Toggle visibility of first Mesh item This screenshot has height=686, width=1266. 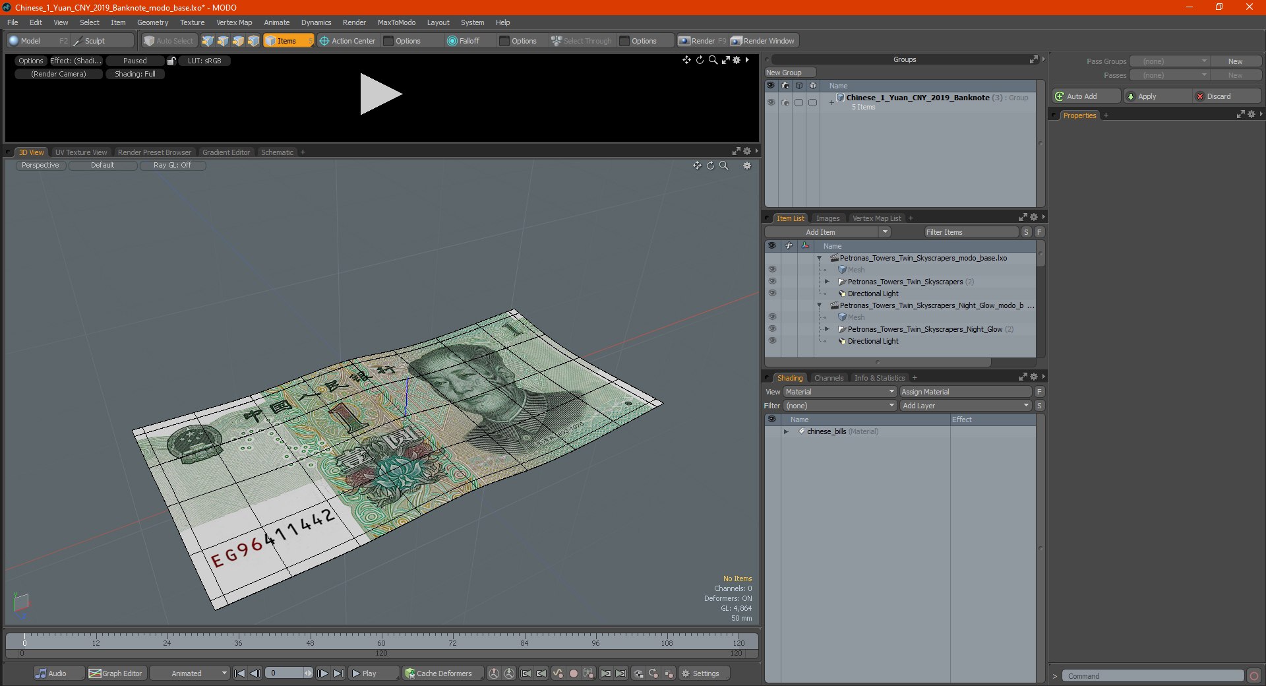pos(772,270)
